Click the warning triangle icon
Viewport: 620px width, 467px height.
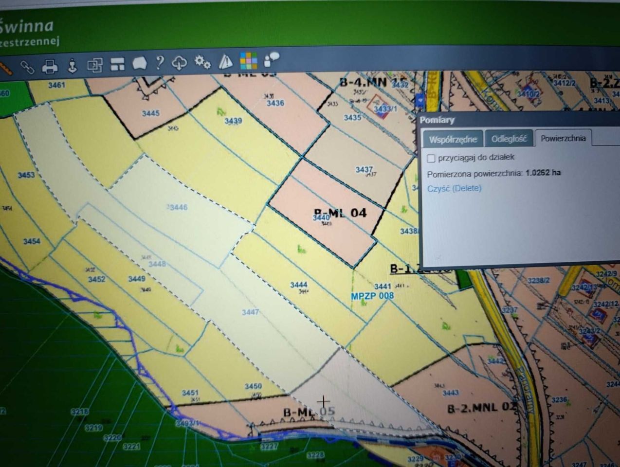tap(225, 61)
